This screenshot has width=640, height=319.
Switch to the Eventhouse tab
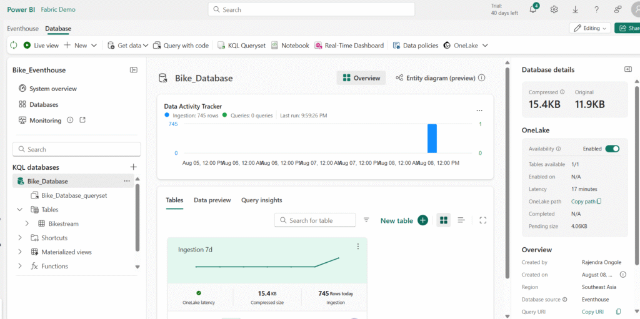23,29
